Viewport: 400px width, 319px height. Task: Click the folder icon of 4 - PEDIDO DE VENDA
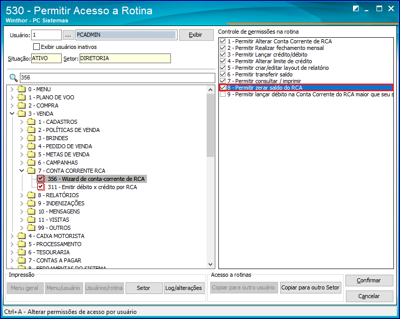pos(32,146)
